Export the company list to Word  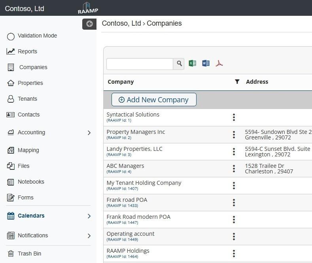tap(206, 63)
